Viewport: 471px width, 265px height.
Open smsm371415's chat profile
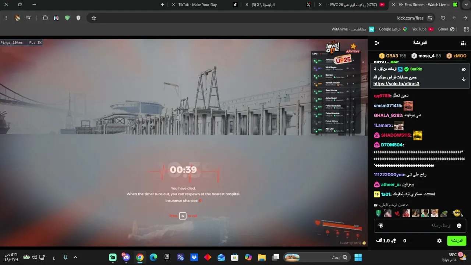click(387, 106)
